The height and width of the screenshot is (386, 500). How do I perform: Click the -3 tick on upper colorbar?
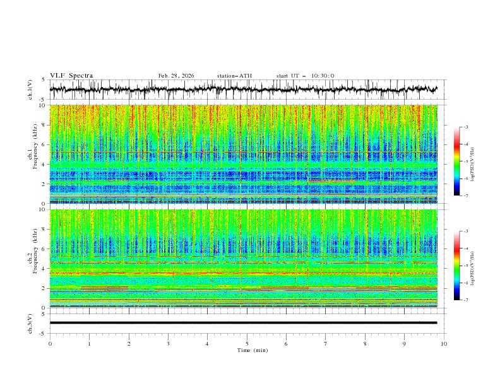tap(465, 127)
